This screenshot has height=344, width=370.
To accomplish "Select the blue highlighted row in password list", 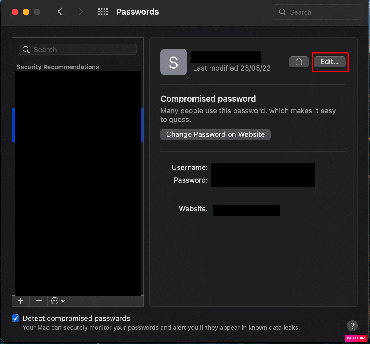I will click(x=78, y=125).
